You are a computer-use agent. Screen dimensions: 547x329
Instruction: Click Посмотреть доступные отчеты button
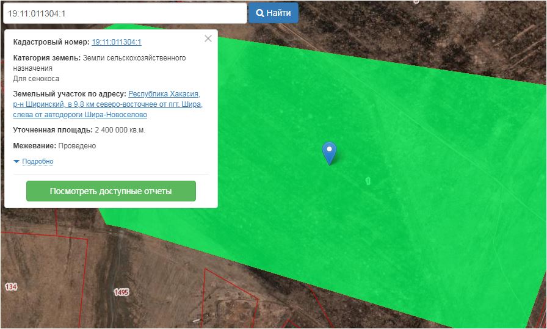(x=111, y=191)
